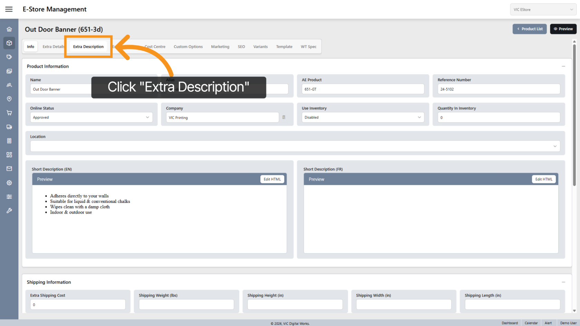This screenshot has height=326, width=580.
Task: Go to Home via the sidebar house icon
Action: click(9, 29)
